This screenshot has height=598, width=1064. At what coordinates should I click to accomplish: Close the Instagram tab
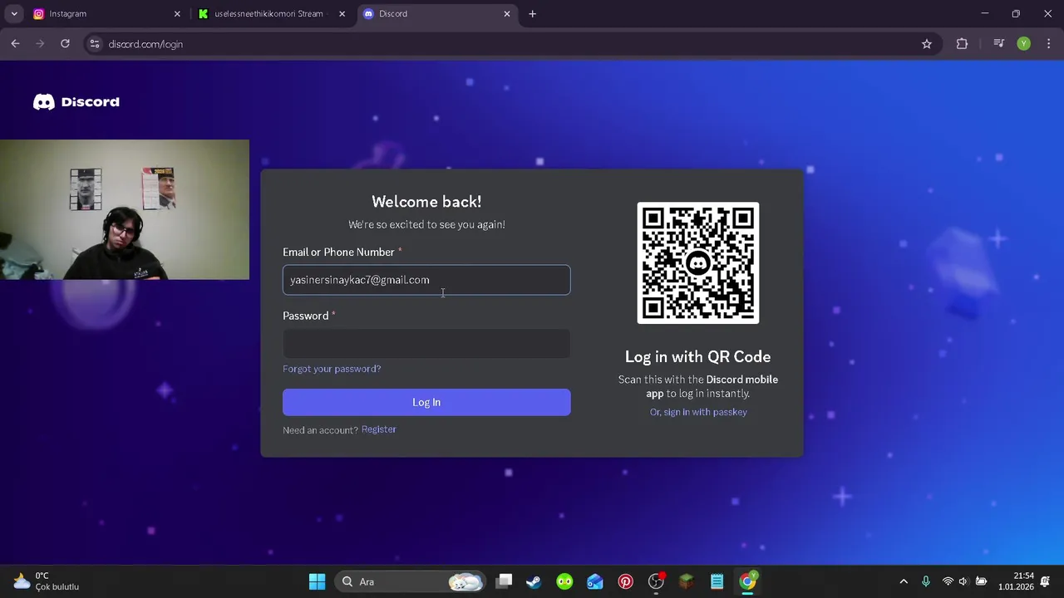(x=177, y=13)
